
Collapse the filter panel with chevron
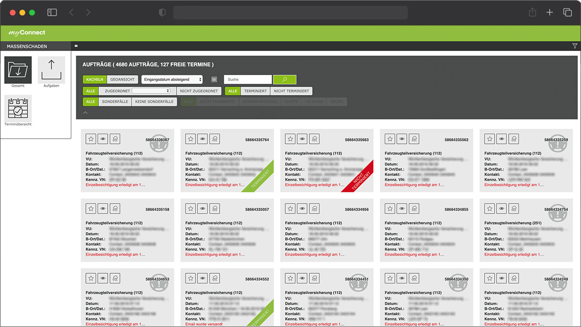pos(85,112)
